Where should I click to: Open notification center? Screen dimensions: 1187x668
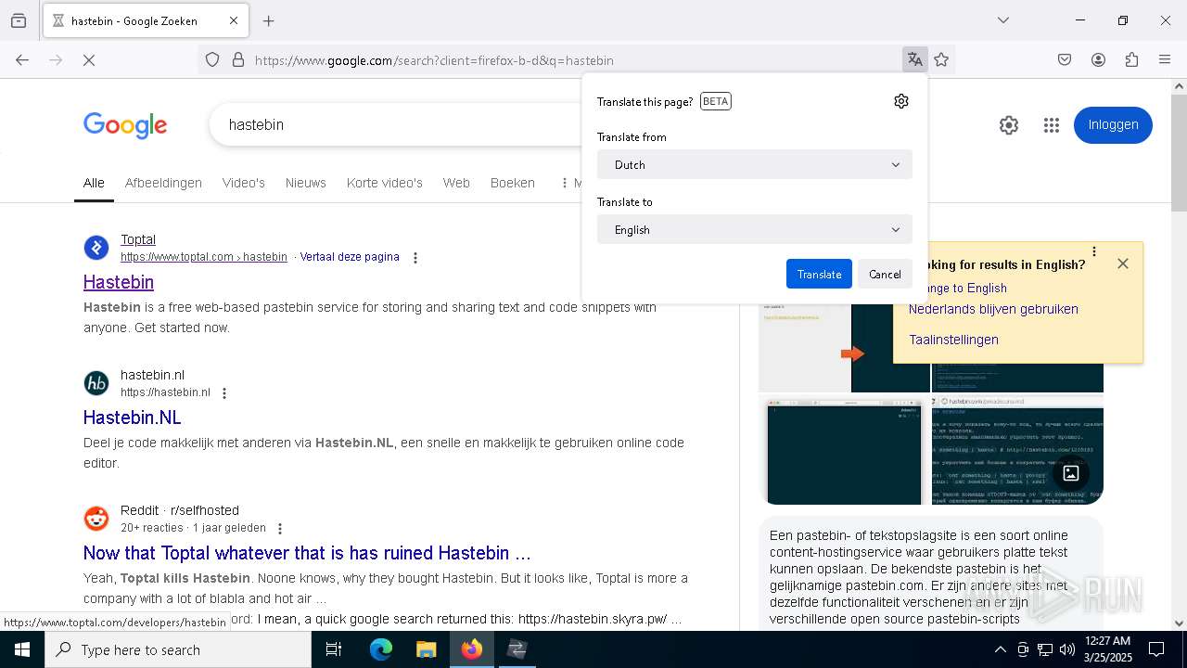pyautogui.click(x=1156, y=649)
